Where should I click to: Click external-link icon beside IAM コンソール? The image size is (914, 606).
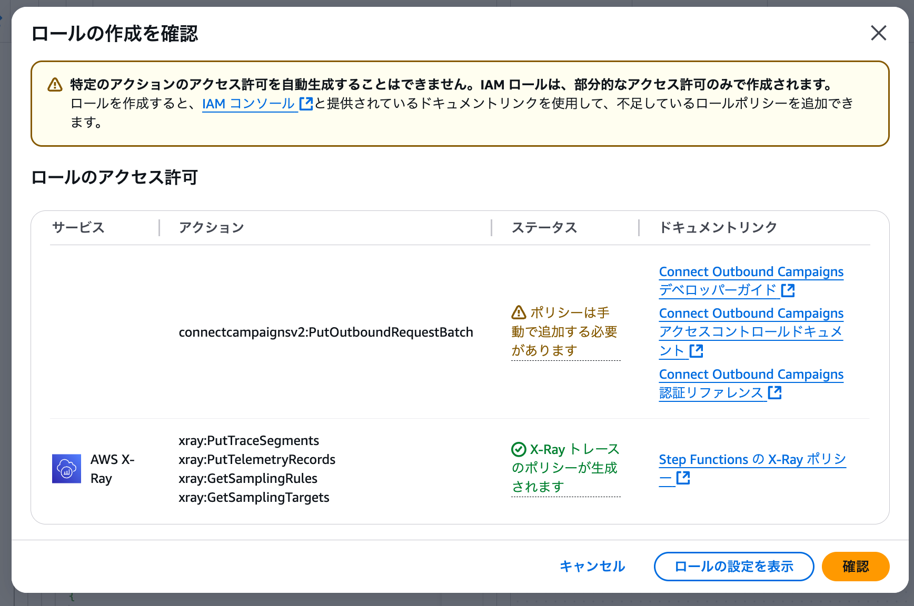click(x=306, y=104)
